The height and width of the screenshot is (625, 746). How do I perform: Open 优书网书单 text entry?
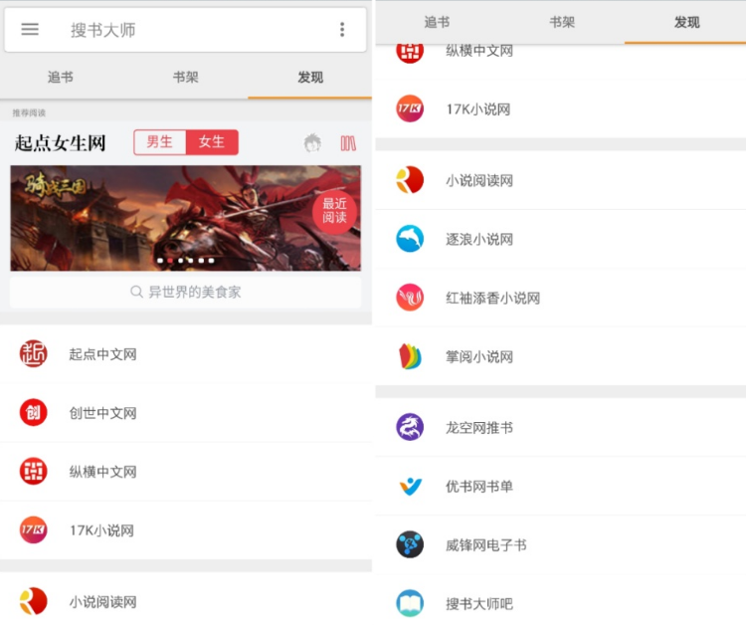click(479, 487)
